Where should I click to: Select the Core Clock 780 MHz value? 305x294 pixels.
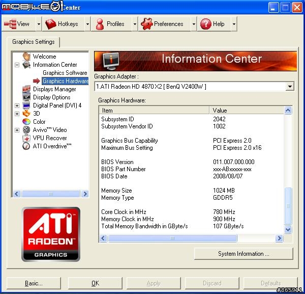(224, 212)
